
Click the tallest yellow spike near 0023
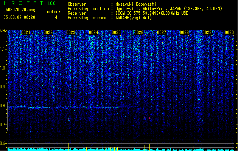coord(69,146)
